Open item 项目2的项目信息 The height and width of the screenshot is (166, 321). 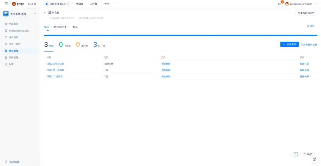56,64
